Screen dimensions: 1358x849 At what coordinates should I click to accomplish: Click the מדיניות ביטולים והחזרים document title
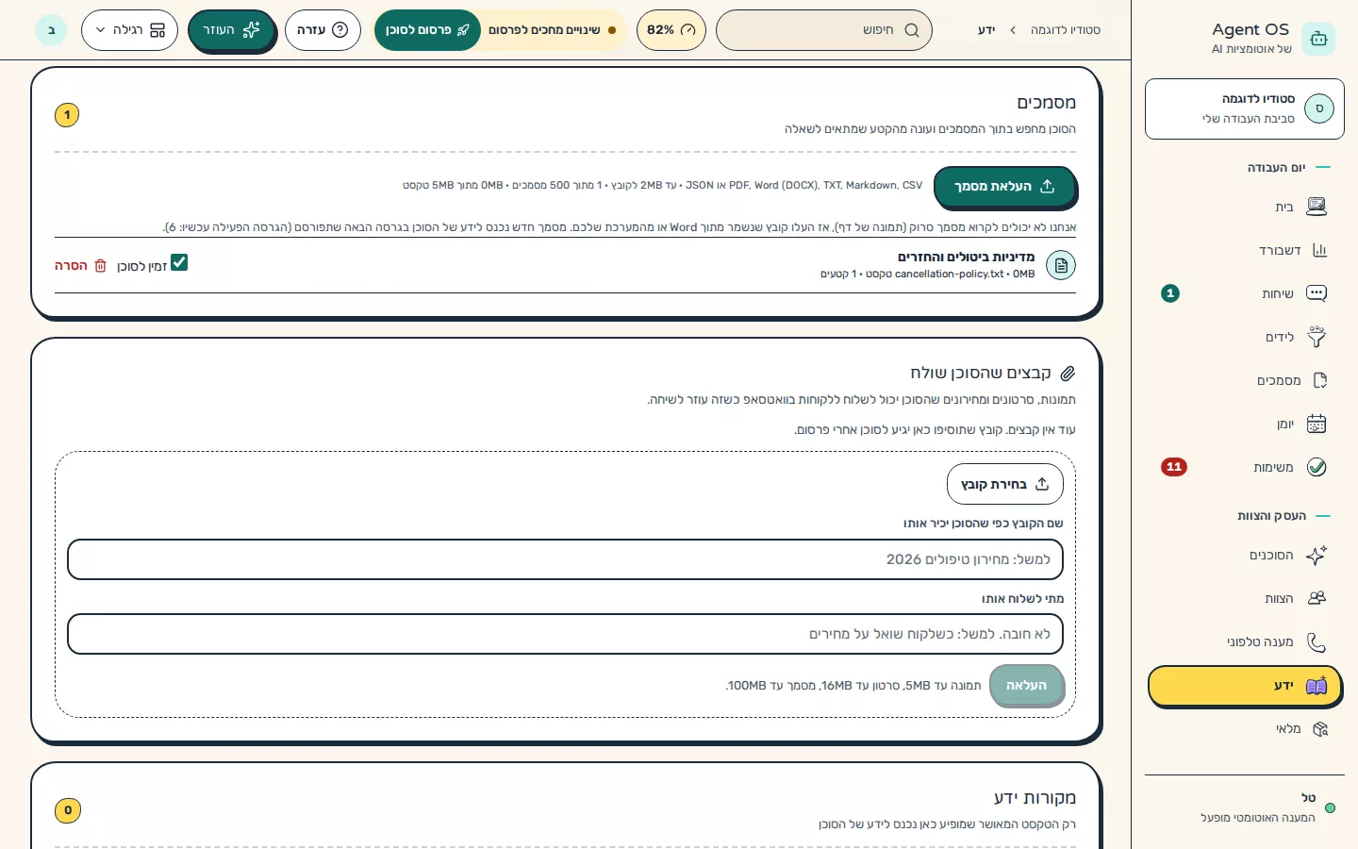[966, 257]
